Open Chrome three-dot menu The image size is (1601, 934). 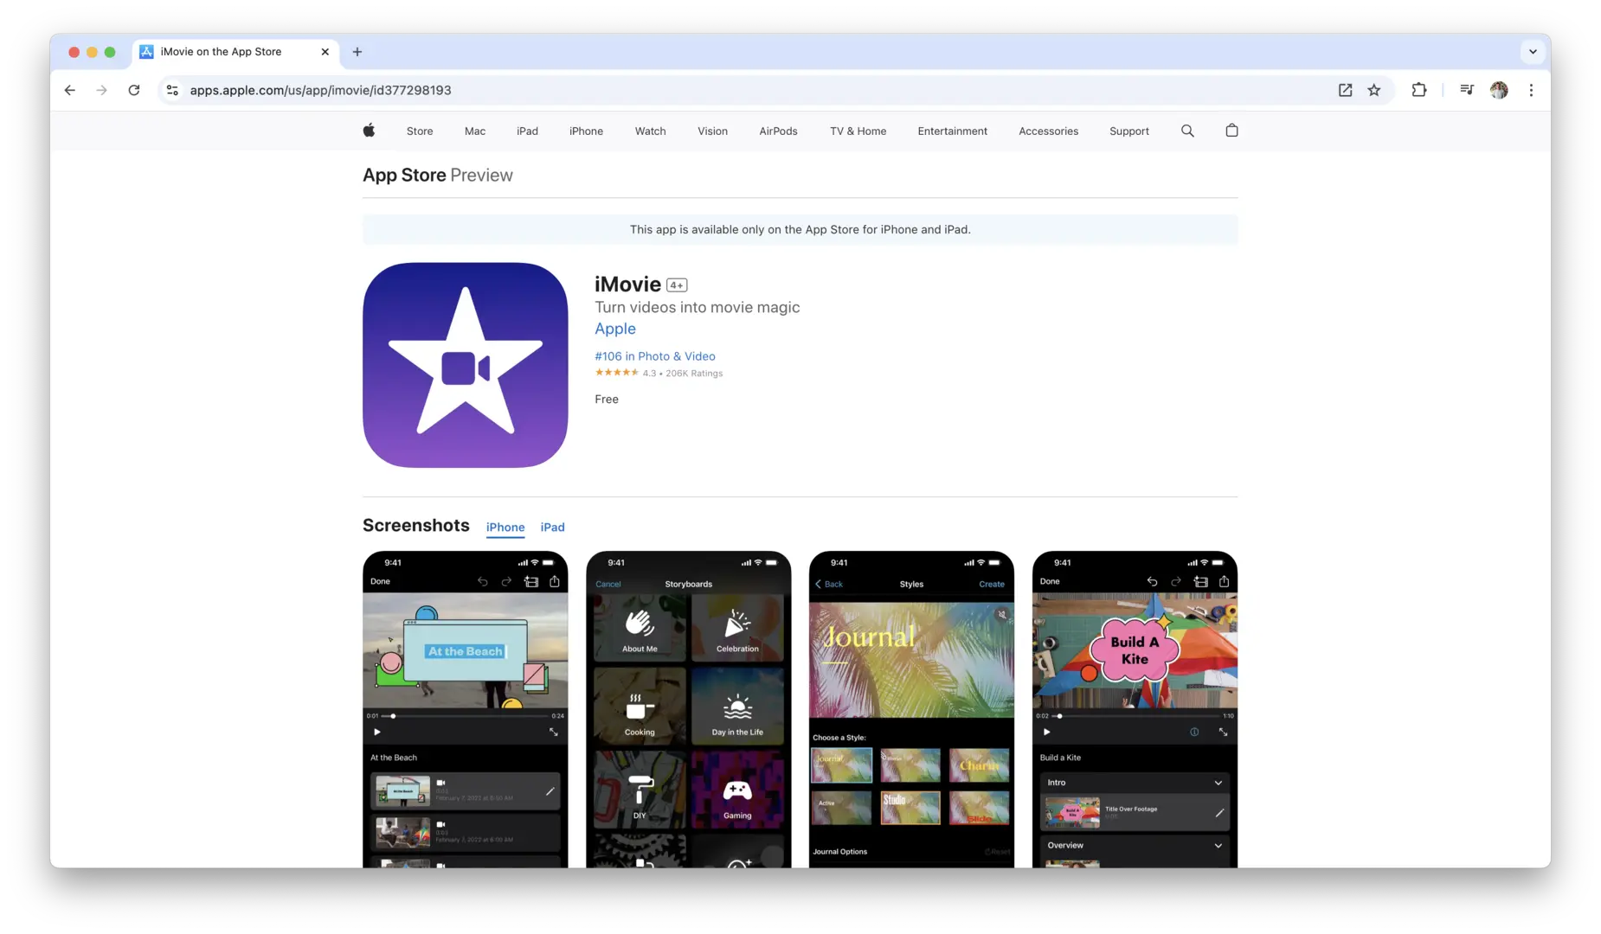coord(1531,90)
